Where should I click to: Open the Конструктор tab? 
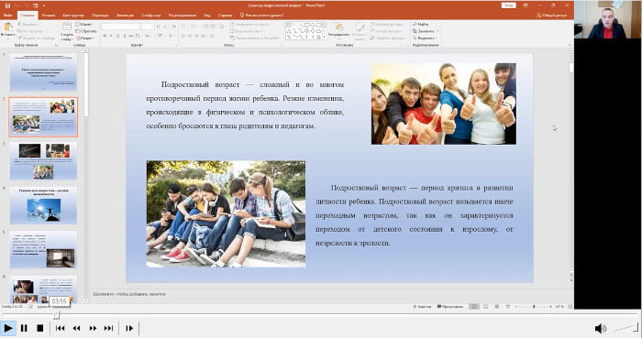(73, 16)
